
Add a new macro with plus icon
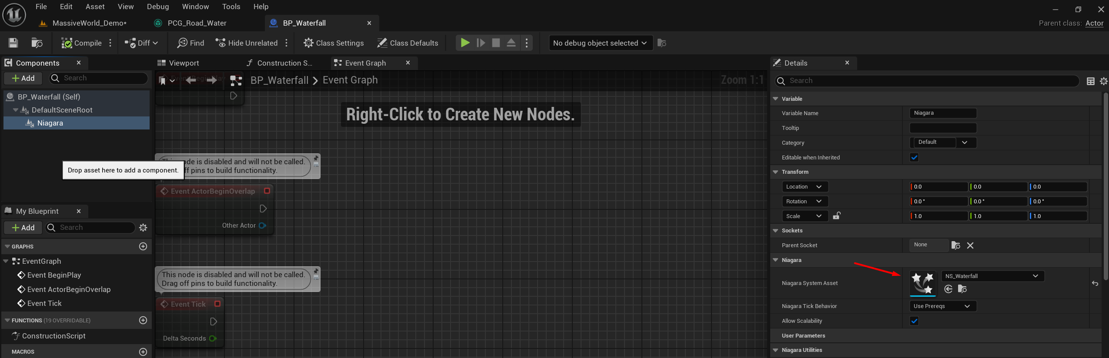pyautogui.click(x=143, y=351)
